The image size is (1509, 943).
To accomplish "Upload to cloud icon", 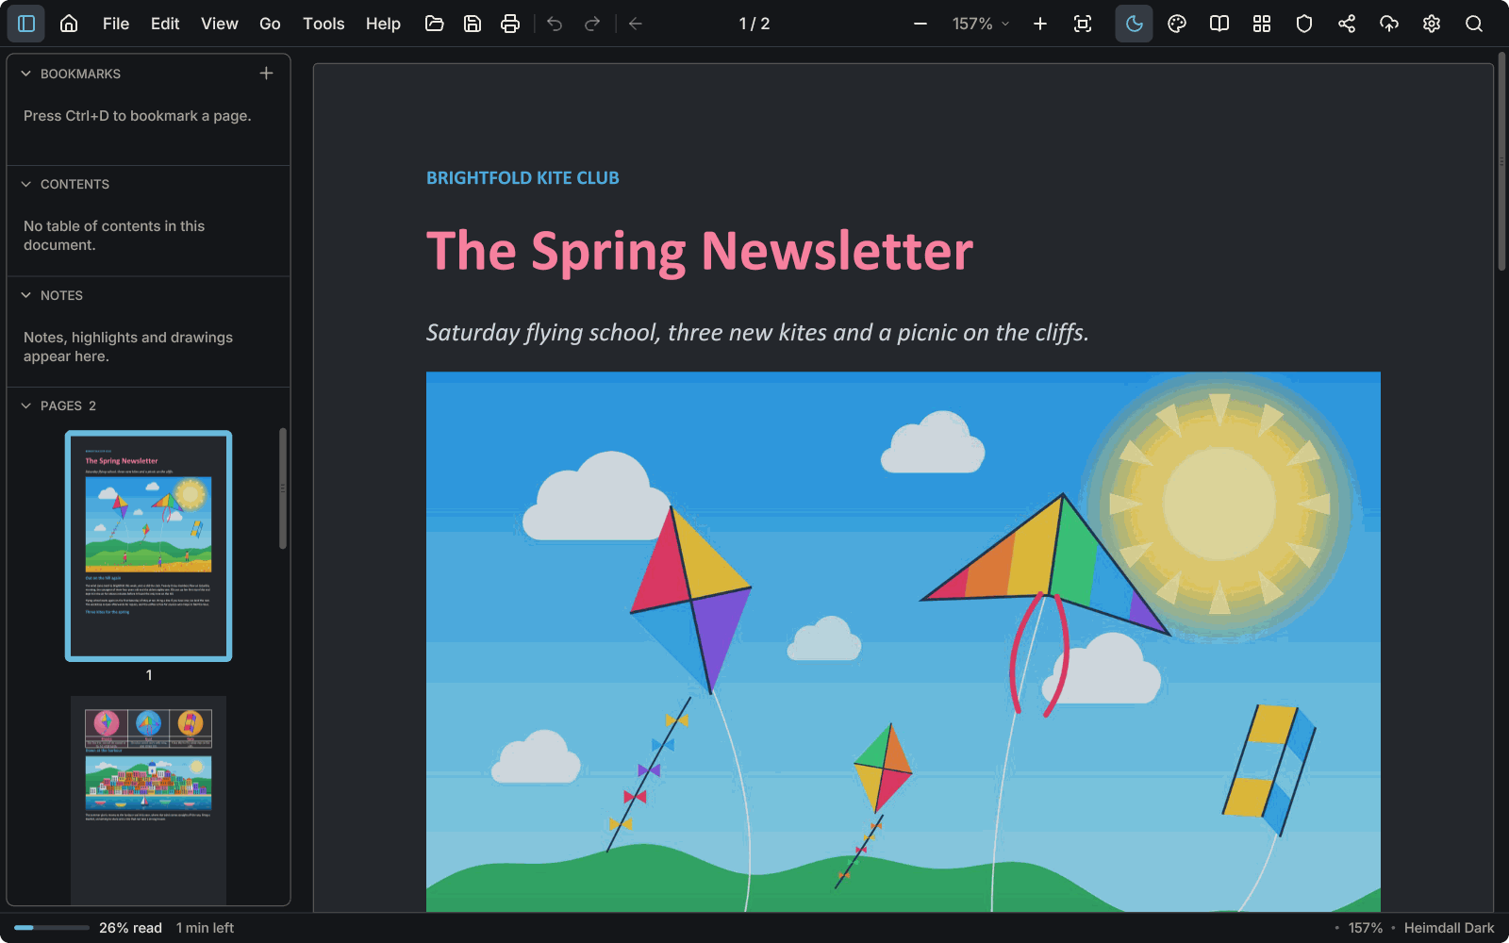I will pos(1389,24).
